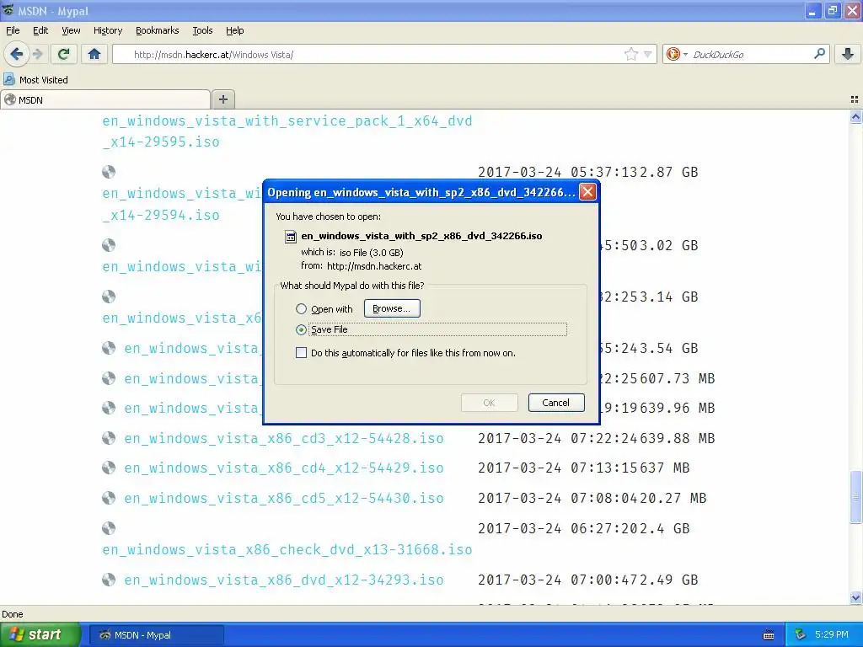863x647 pixels.
Task: Click disc icon beside cd3_x12-54428.iso
Action: [x=109, y=438]
